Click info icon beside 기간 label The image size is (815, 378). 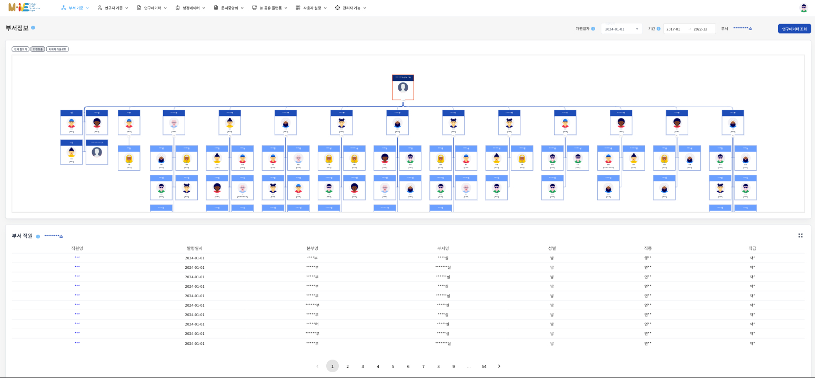(x=658, y=29)
